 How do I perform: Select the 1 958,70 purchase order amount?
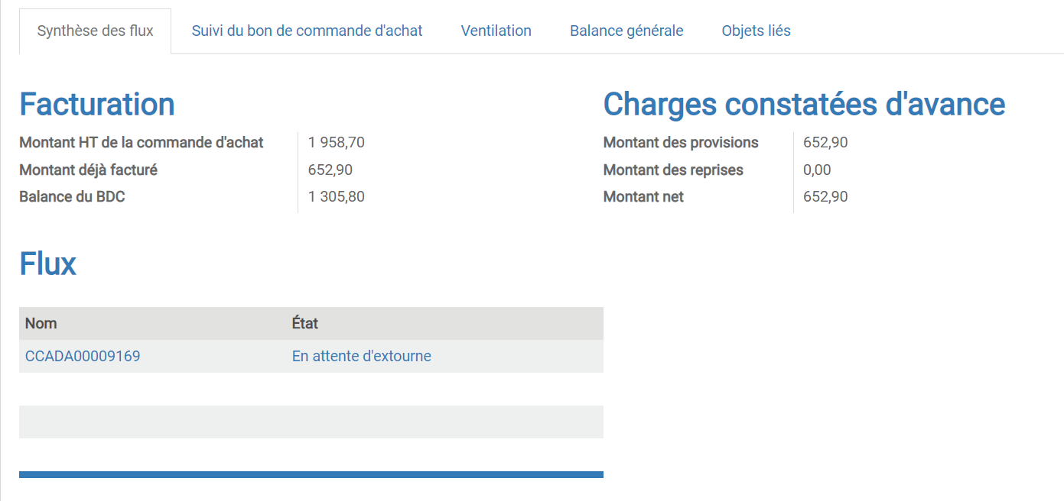(337, 142)
